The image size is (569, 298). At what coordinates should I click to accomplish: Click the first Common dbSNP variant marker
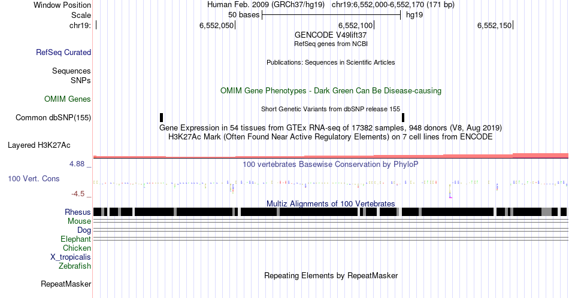click(x=162, y=117)
